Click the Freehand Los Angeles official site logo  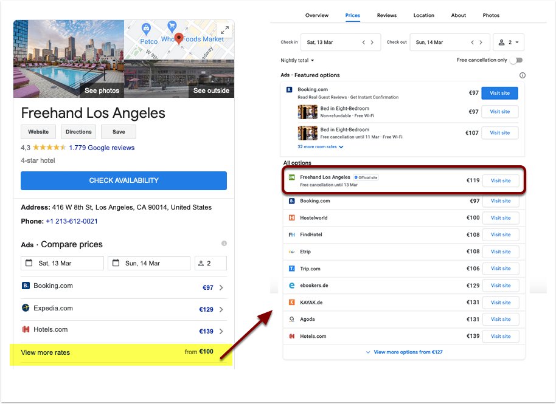tap(291, 177)
